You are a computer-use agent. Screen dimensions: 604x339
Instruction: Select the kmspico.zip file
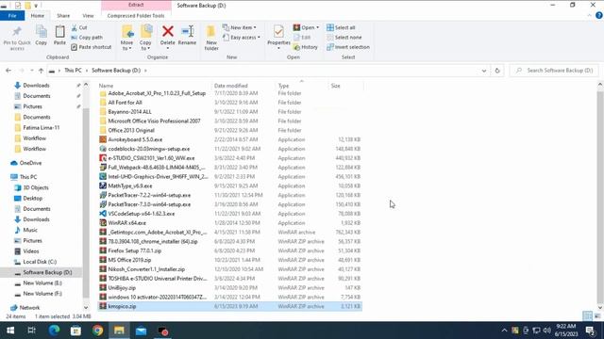tap(229, 306)
